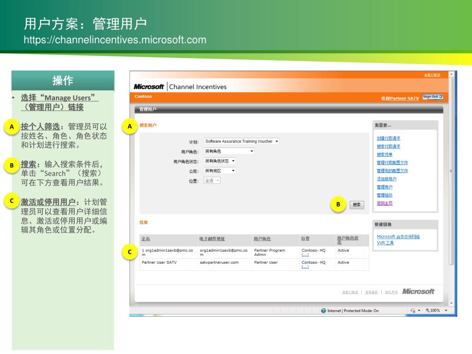Image resolution: width=472 pixels, height=354 pixels.
Task: Select the Partner User SATV name cell
Action: [159, 262]
